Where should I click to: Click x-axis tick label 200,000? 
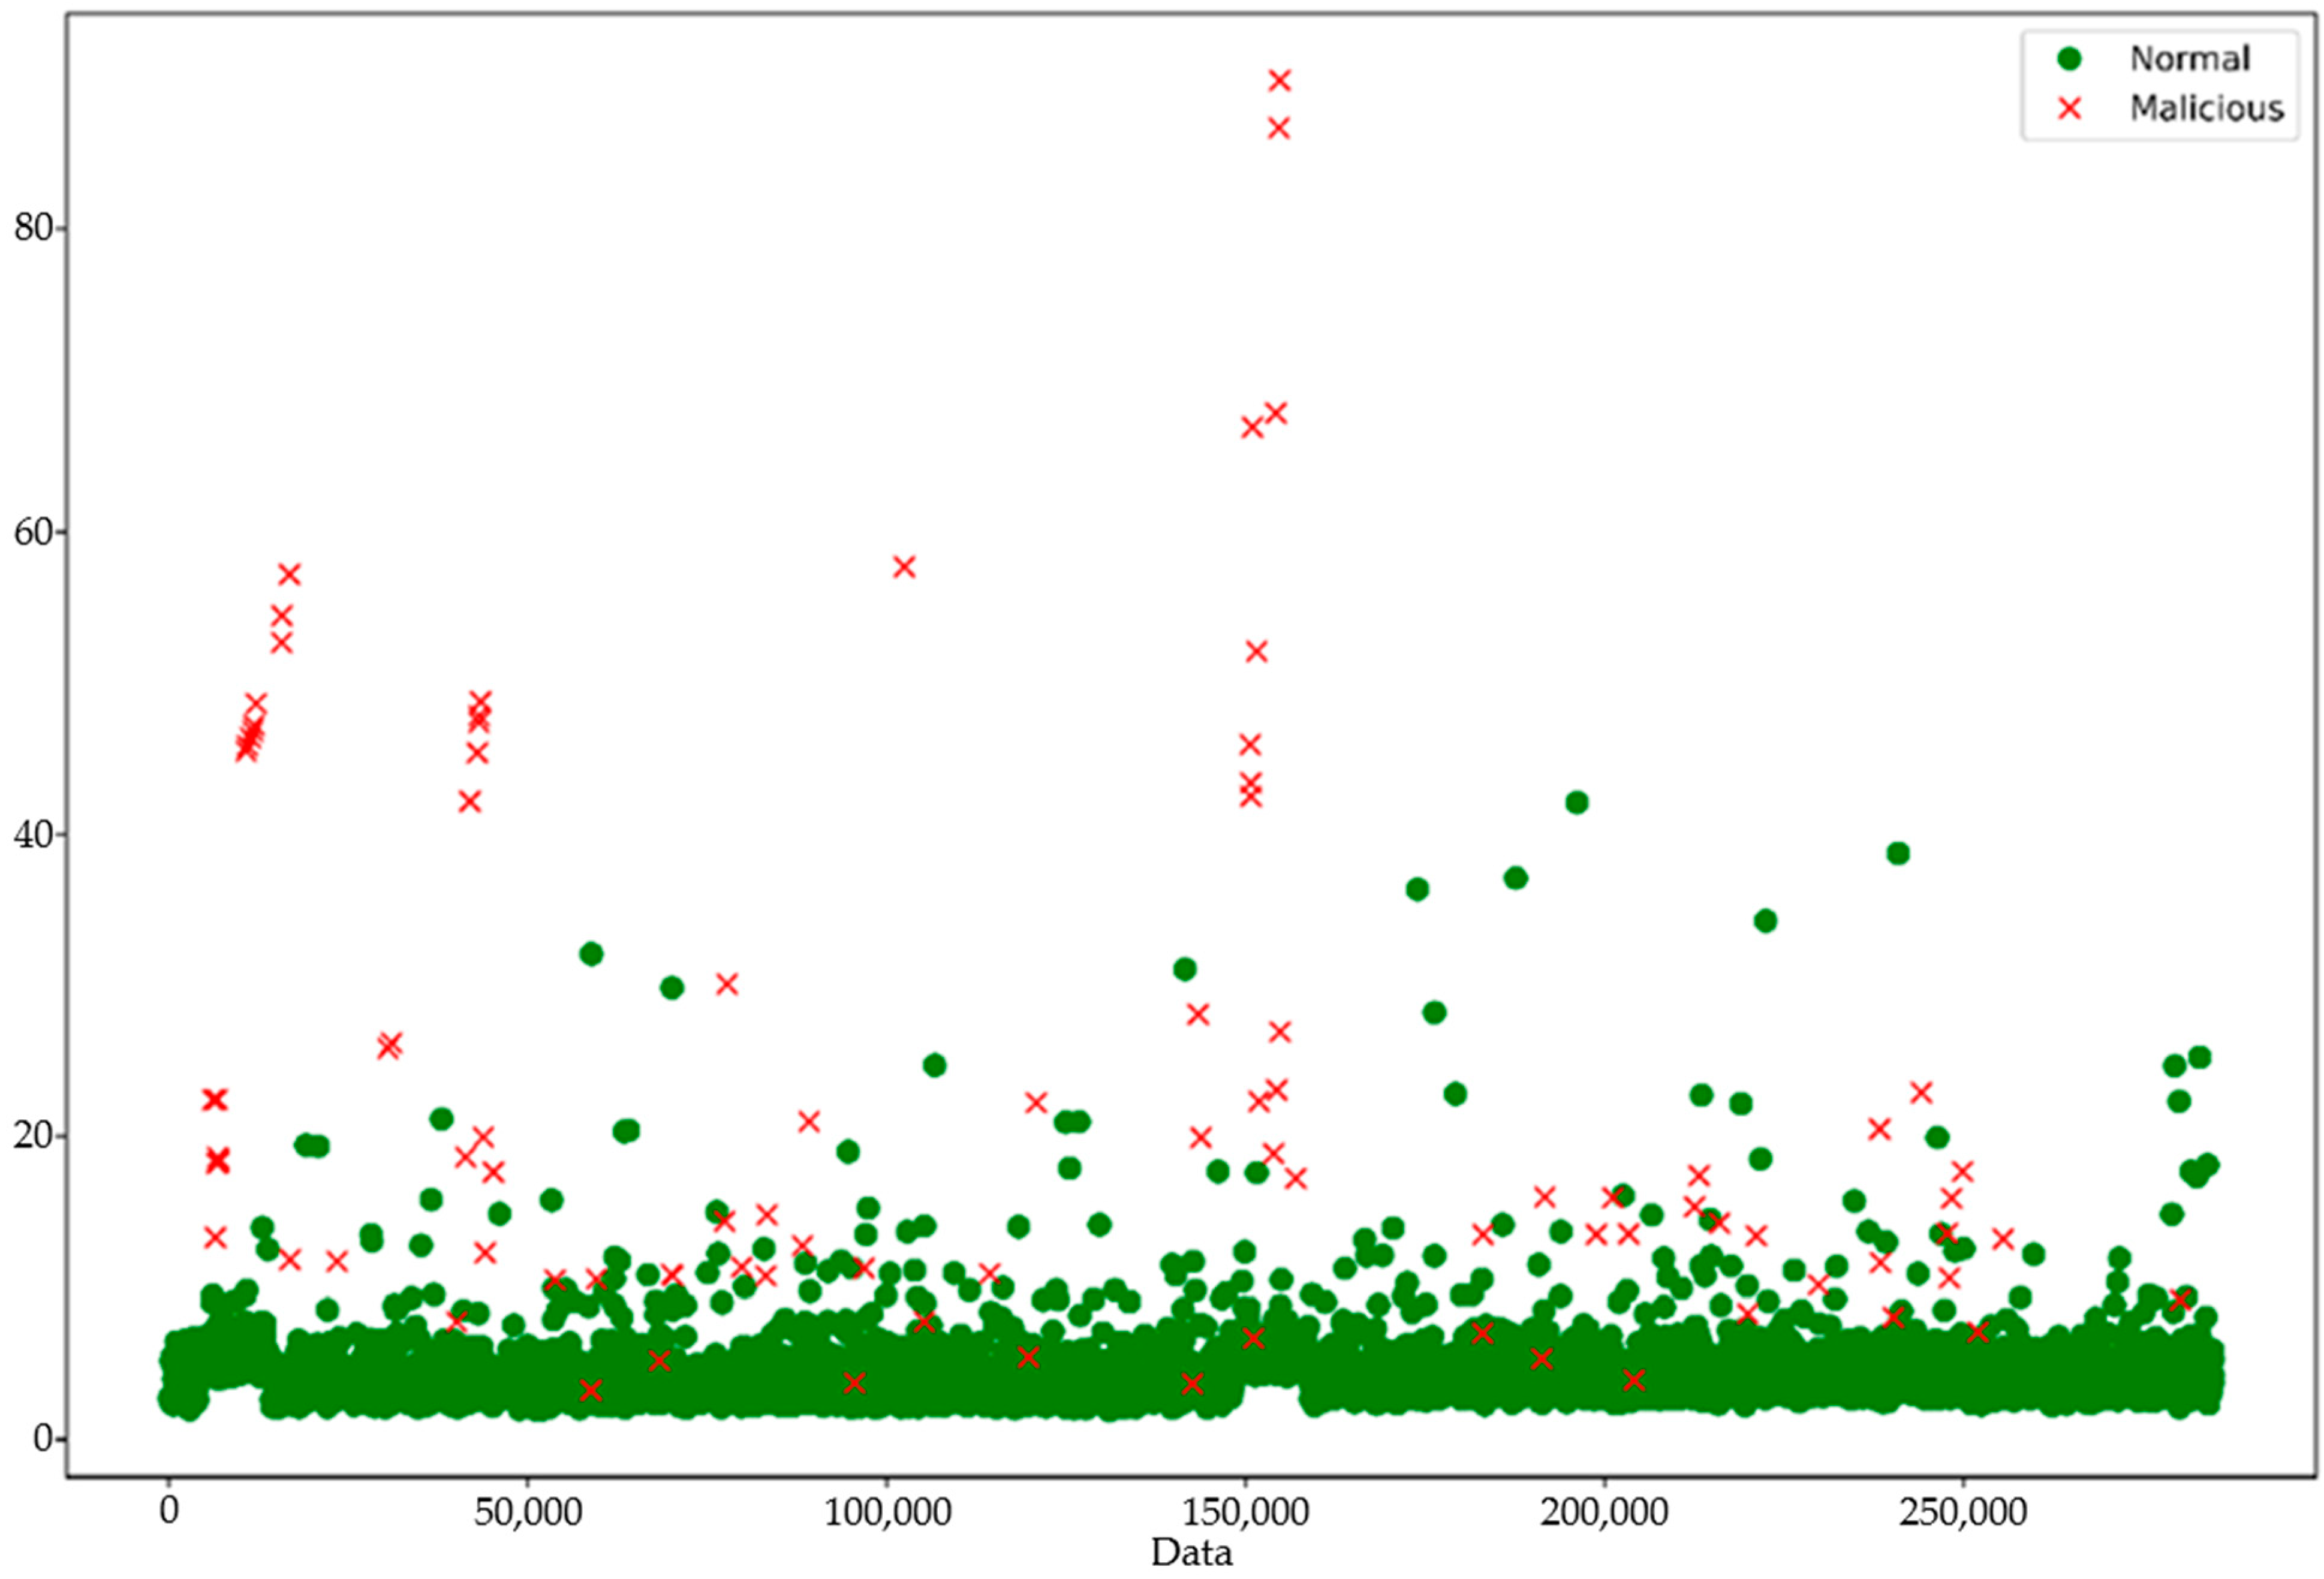[1604, 1512]
